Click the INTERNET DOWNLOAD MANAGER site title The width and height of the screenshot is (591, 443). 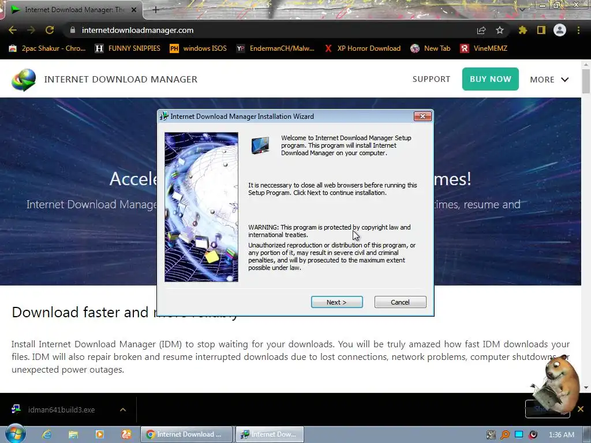[x=121, y=80]
